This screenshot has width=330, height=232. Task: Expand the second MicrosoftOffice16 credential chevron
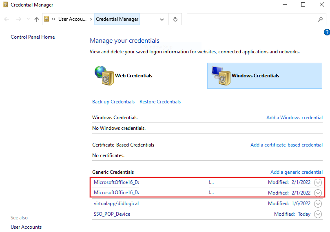(x=318, y=193)
